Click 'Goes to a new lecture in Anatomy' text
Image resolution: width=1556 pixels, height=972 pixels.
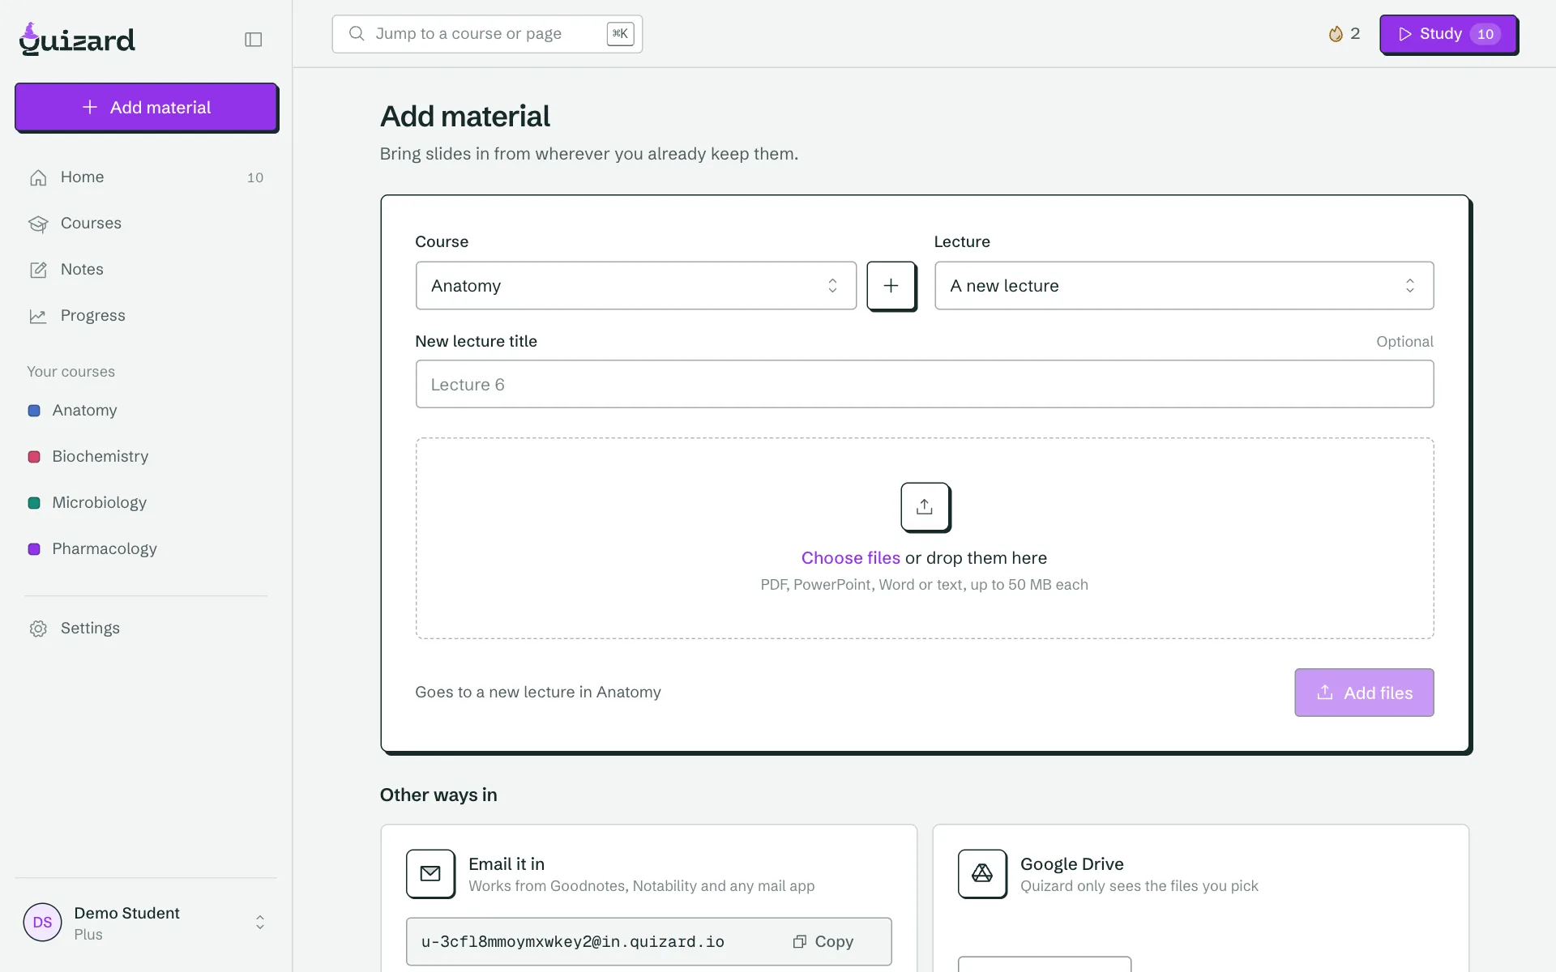tap(538, 693)
